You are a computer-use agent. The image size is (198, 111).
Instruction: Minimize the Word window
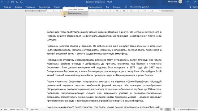pos(188,2)
